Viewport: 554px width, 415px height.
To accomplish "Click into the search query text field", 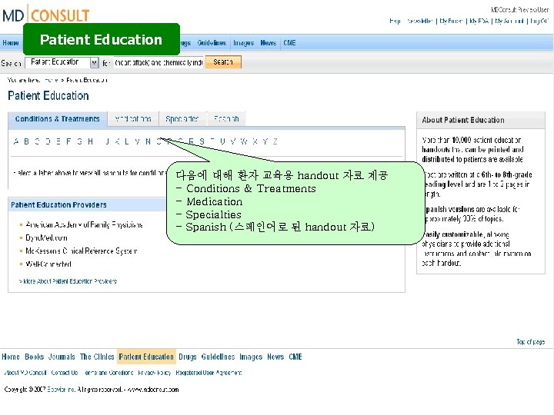I will click(x=159, y=62).
